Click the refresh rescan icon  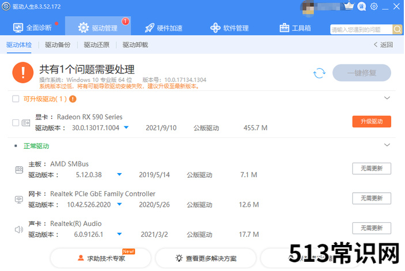pyautogui.click(x=319, y=73)
